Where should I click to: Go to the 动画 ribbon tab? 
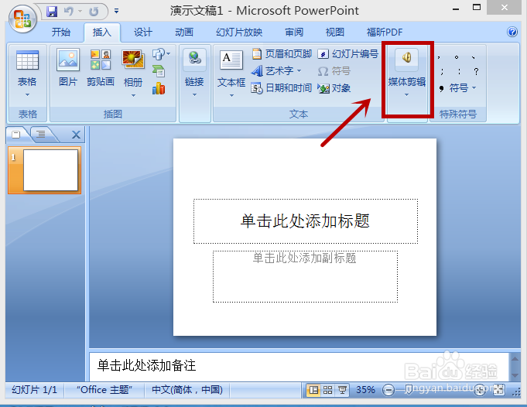click(184, 32)
